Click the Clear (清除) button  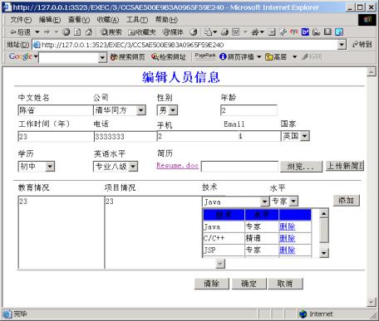pos(212,284)
